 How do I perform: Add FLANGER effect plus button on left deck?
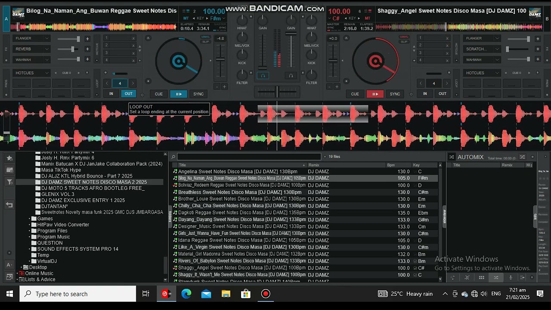pyautogui.click(x=87, y=39)
